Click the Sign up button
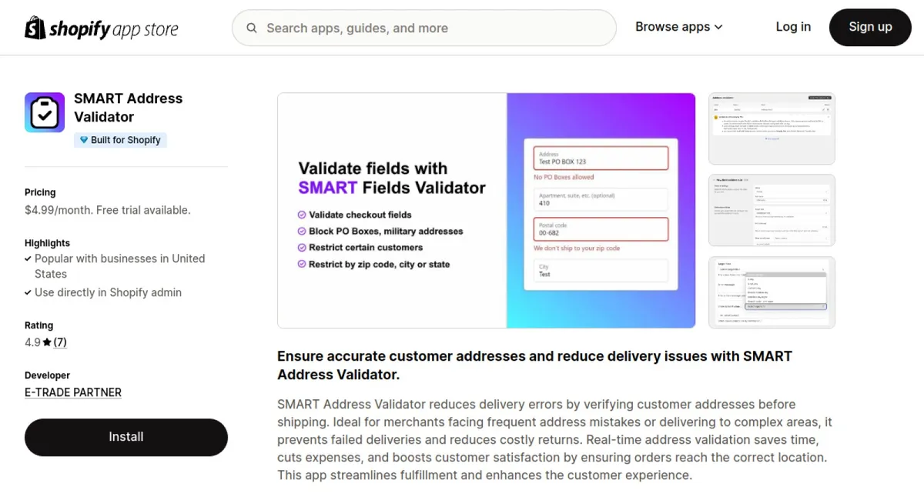 pos(870,27)
